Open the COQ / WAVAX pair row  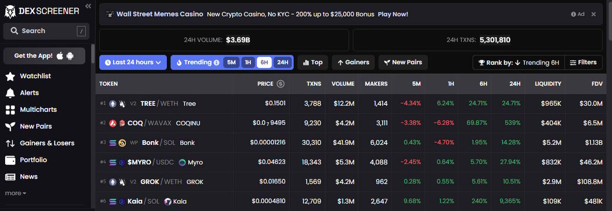351,123
